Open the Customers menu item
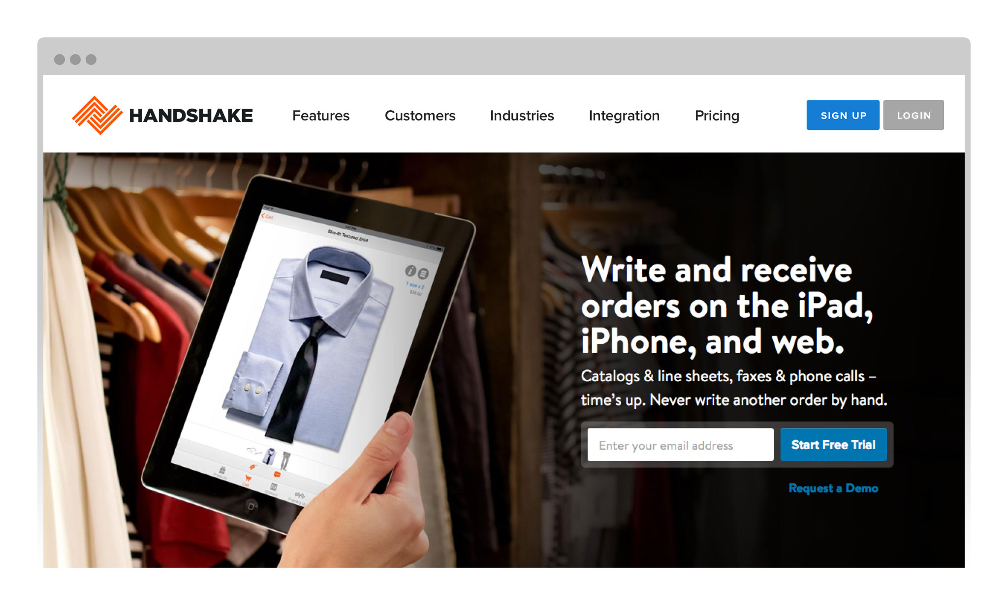 tap(420, 116)
